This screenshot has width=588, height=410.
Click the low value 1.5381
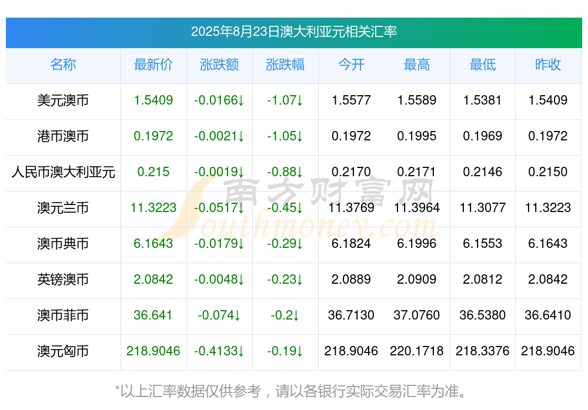(x=483, y=100)
